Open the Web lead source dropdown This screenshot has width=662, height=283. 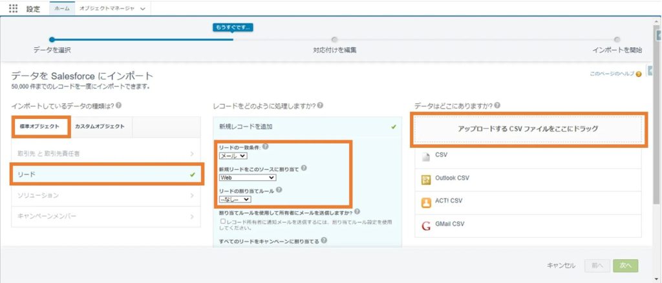coord(248,178)
